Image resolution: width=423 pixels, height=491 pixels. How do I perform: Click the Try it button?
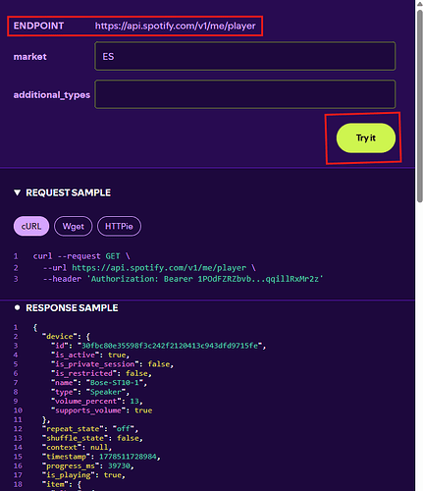pyautogui.click(x=366, y=137)
